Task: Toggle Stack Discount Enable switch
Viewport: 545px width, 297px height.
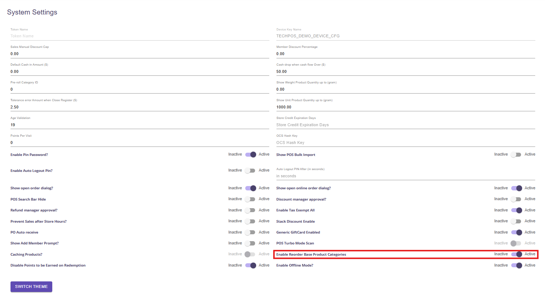Action: (x=516, y=221)
